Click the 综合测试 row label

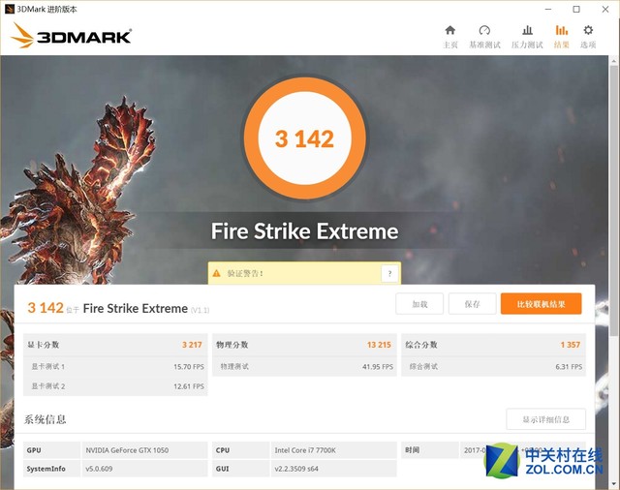(423, 367)
